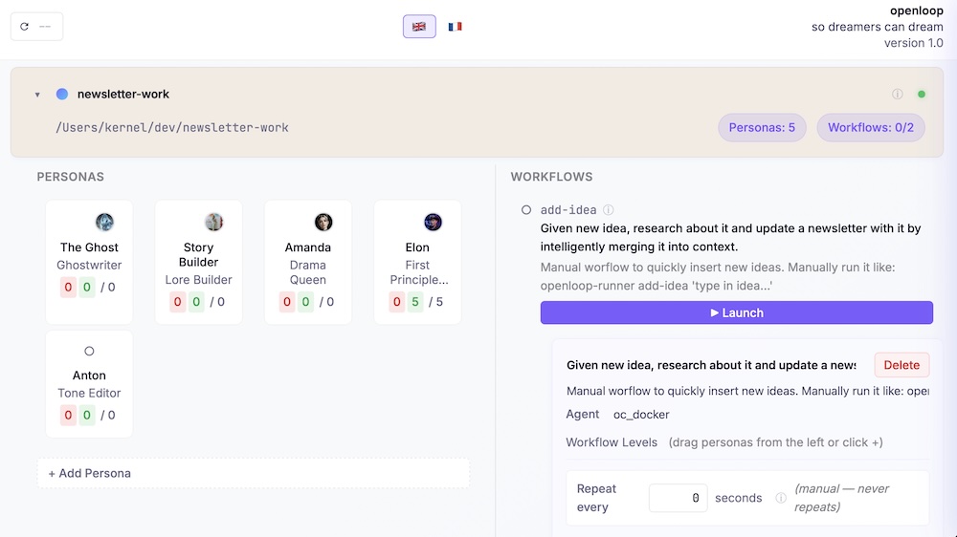This screenshot has width=957, height=537.
Task: Click Story Builder red failure counter
Action: point(178,302)
